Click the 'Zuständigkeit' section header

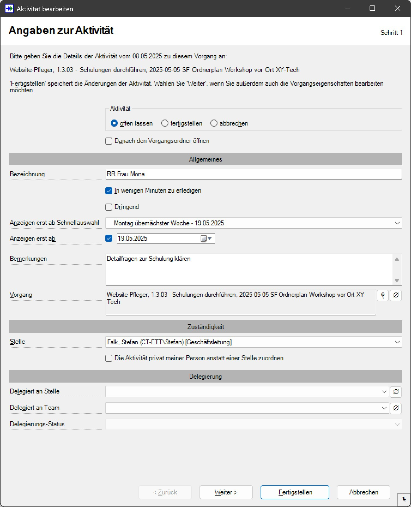click(x=206, y=327)
